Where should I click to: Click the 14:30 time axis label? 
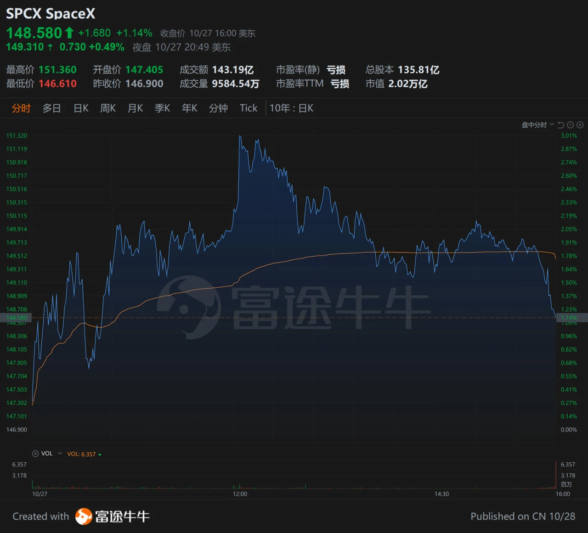click(441, 494)
